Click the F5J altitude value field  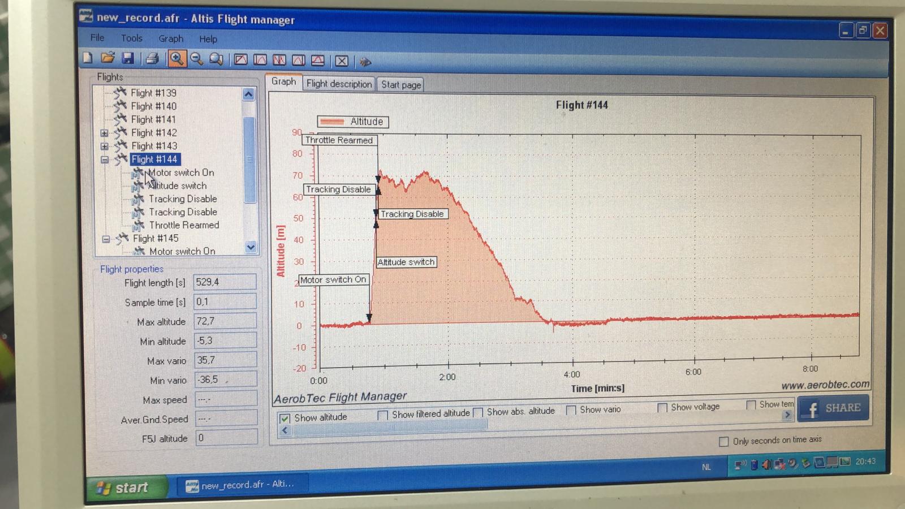[x=226, y=438]
